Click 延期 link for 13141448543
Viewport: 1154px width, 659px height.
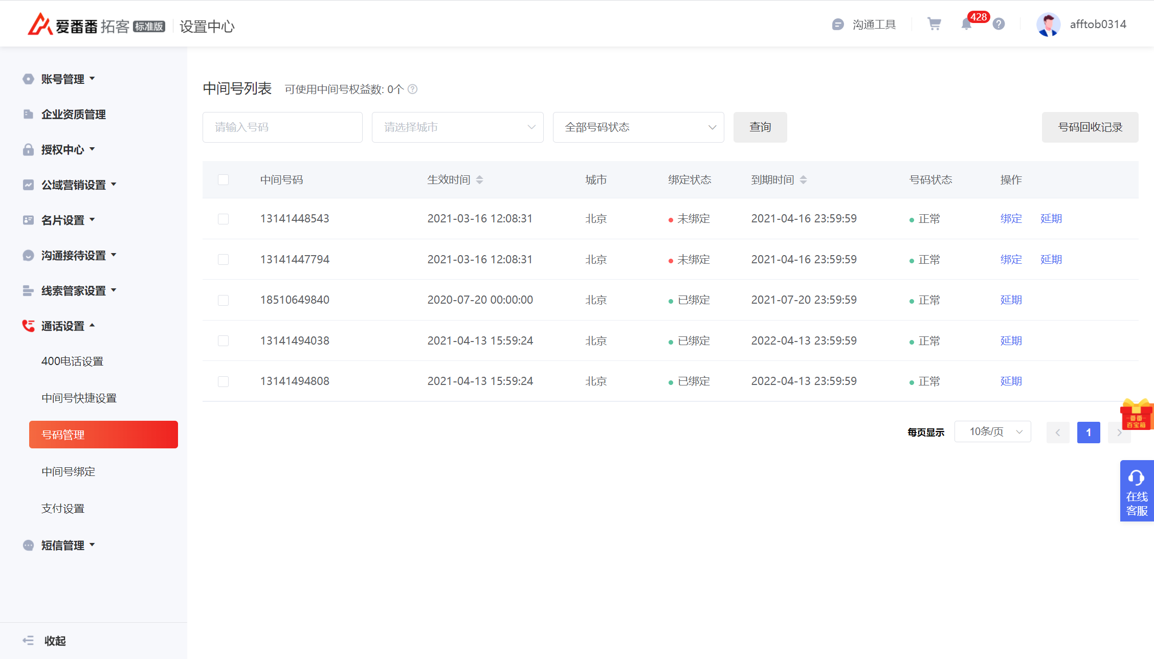pos(1051,219)
